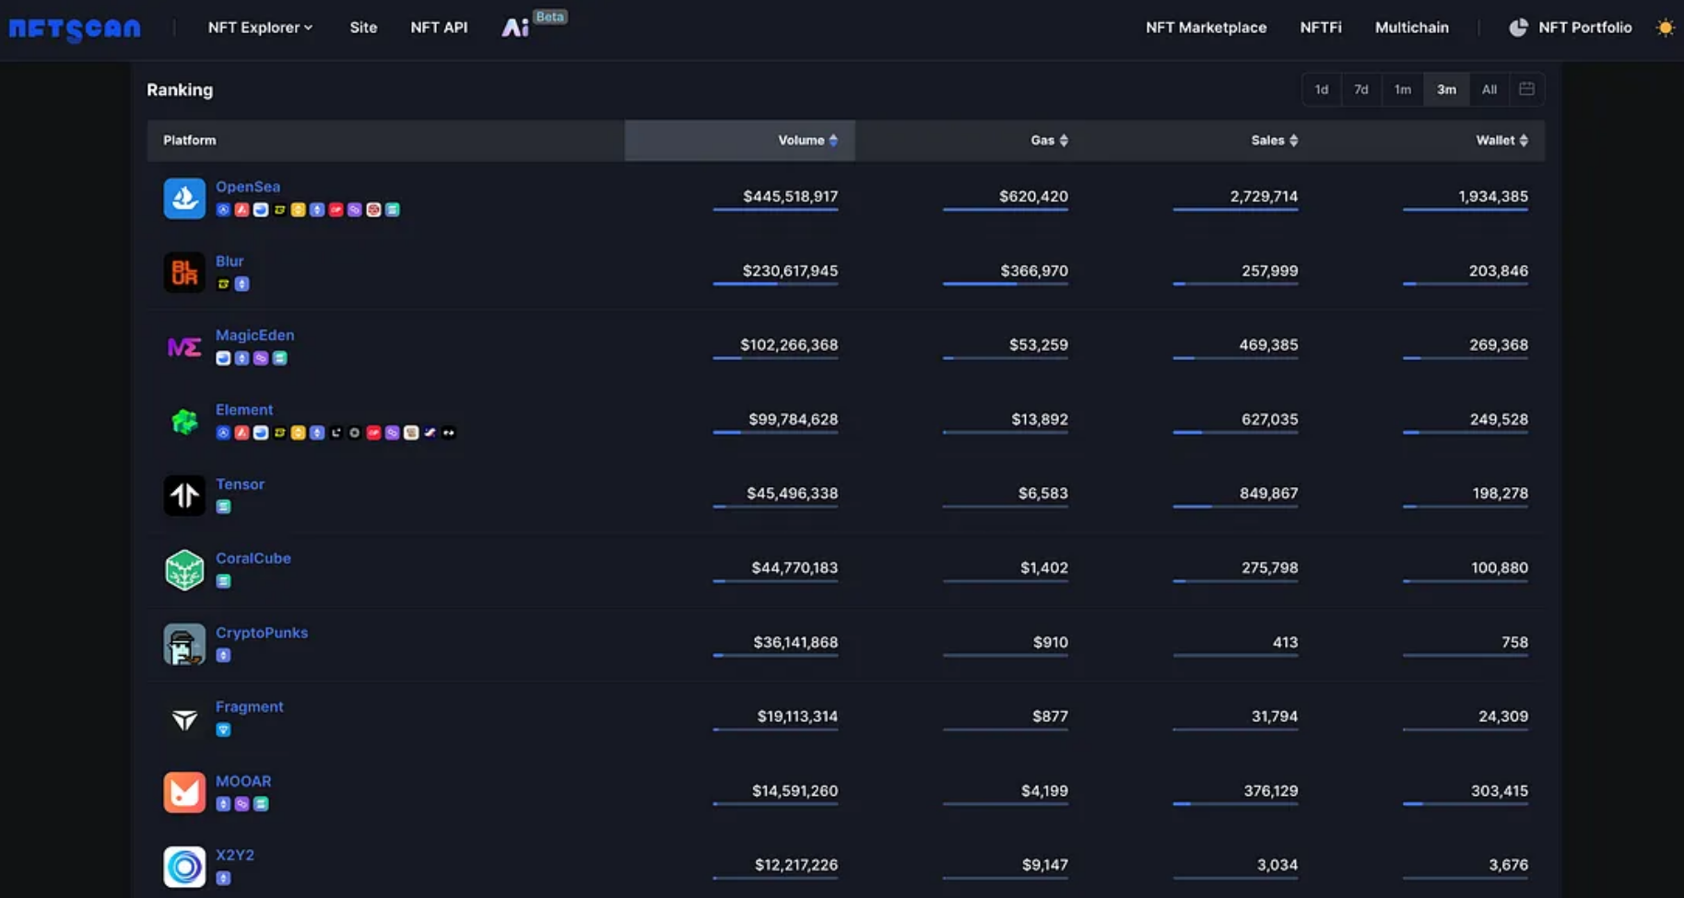The image size is (1684, 898).
Task: Open the NFT Marketplace menu item
Action: point(1206,28)
